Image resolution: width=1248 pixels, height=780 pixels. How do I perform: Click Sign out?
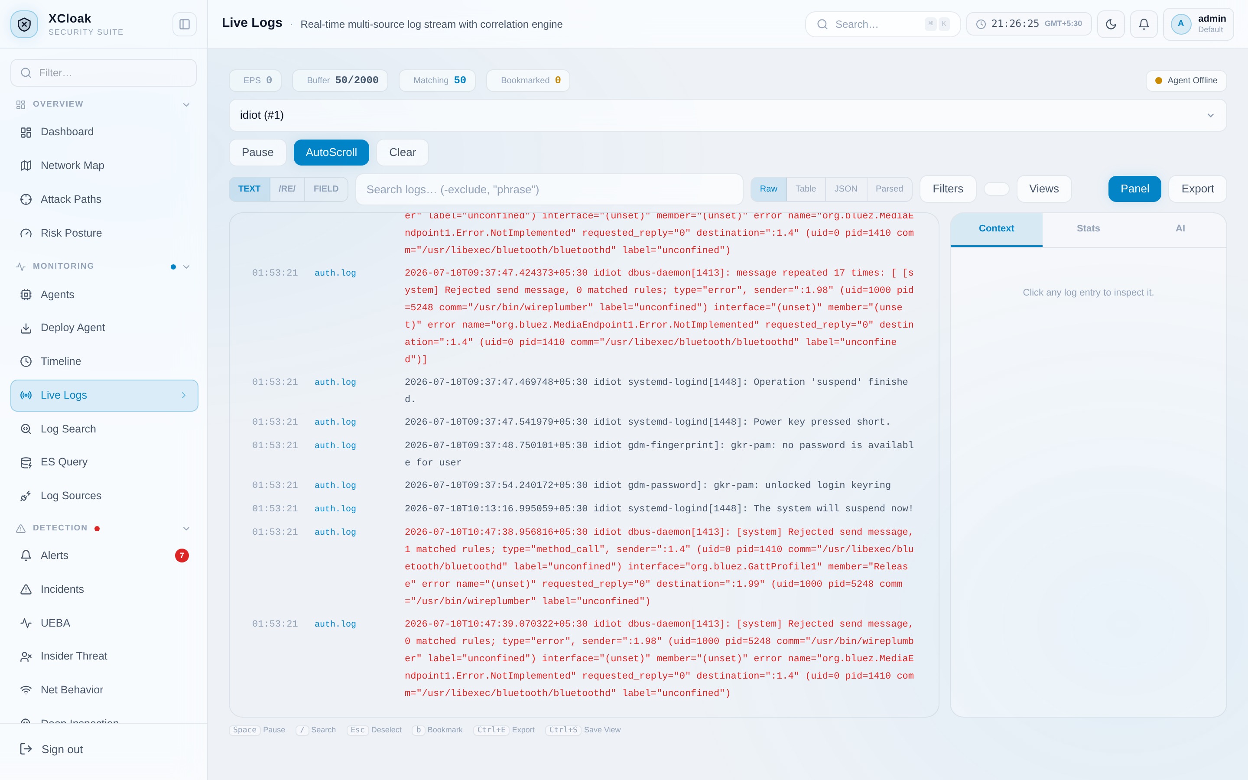tap(62, 750)
